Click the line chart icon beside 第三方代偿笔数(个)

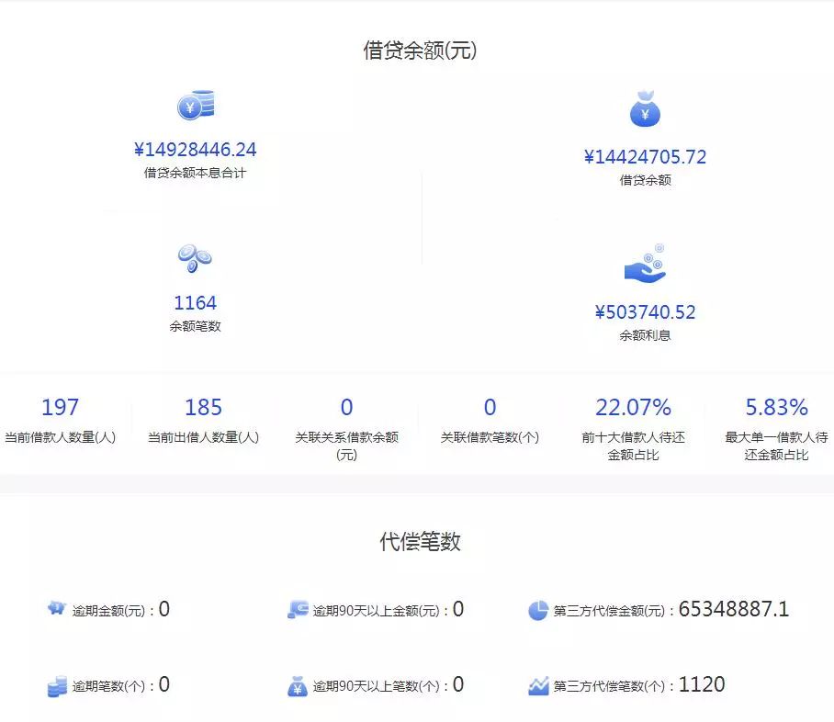[538, 686]
